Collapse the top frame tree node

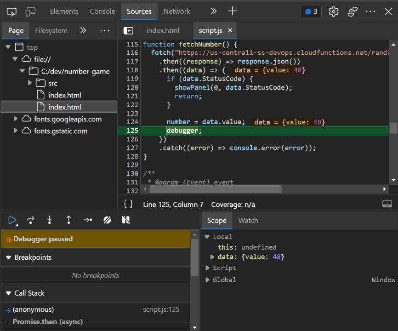8,47
